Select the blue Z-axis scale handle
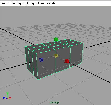The height and width of the screenshot is (105, 111). pyautogui.click(x=41, y=60)
